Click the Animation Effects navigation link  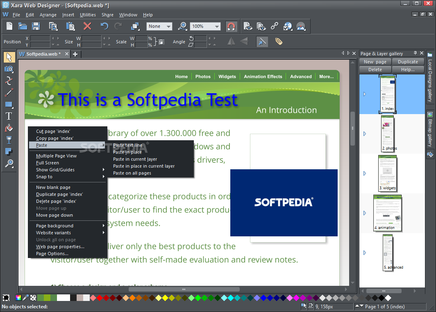263,76
